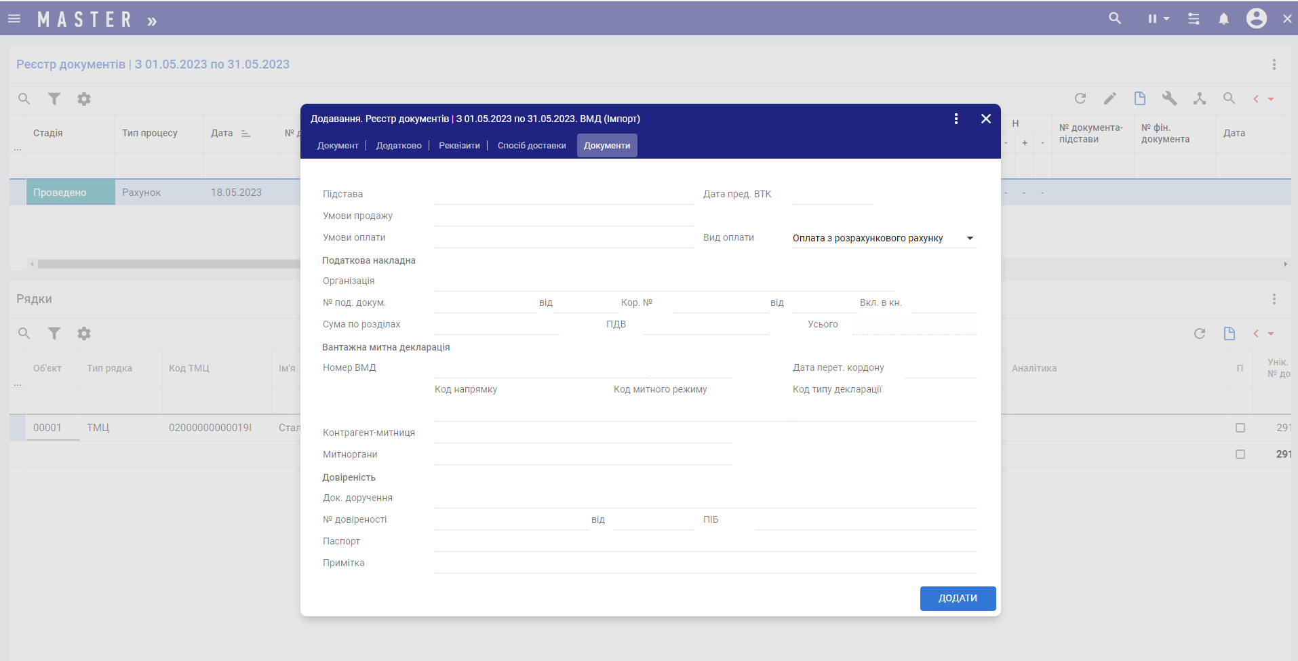Click the pencil edit icon in registry
This screenshot has height=661, width=1298.
pos(1110,99)
